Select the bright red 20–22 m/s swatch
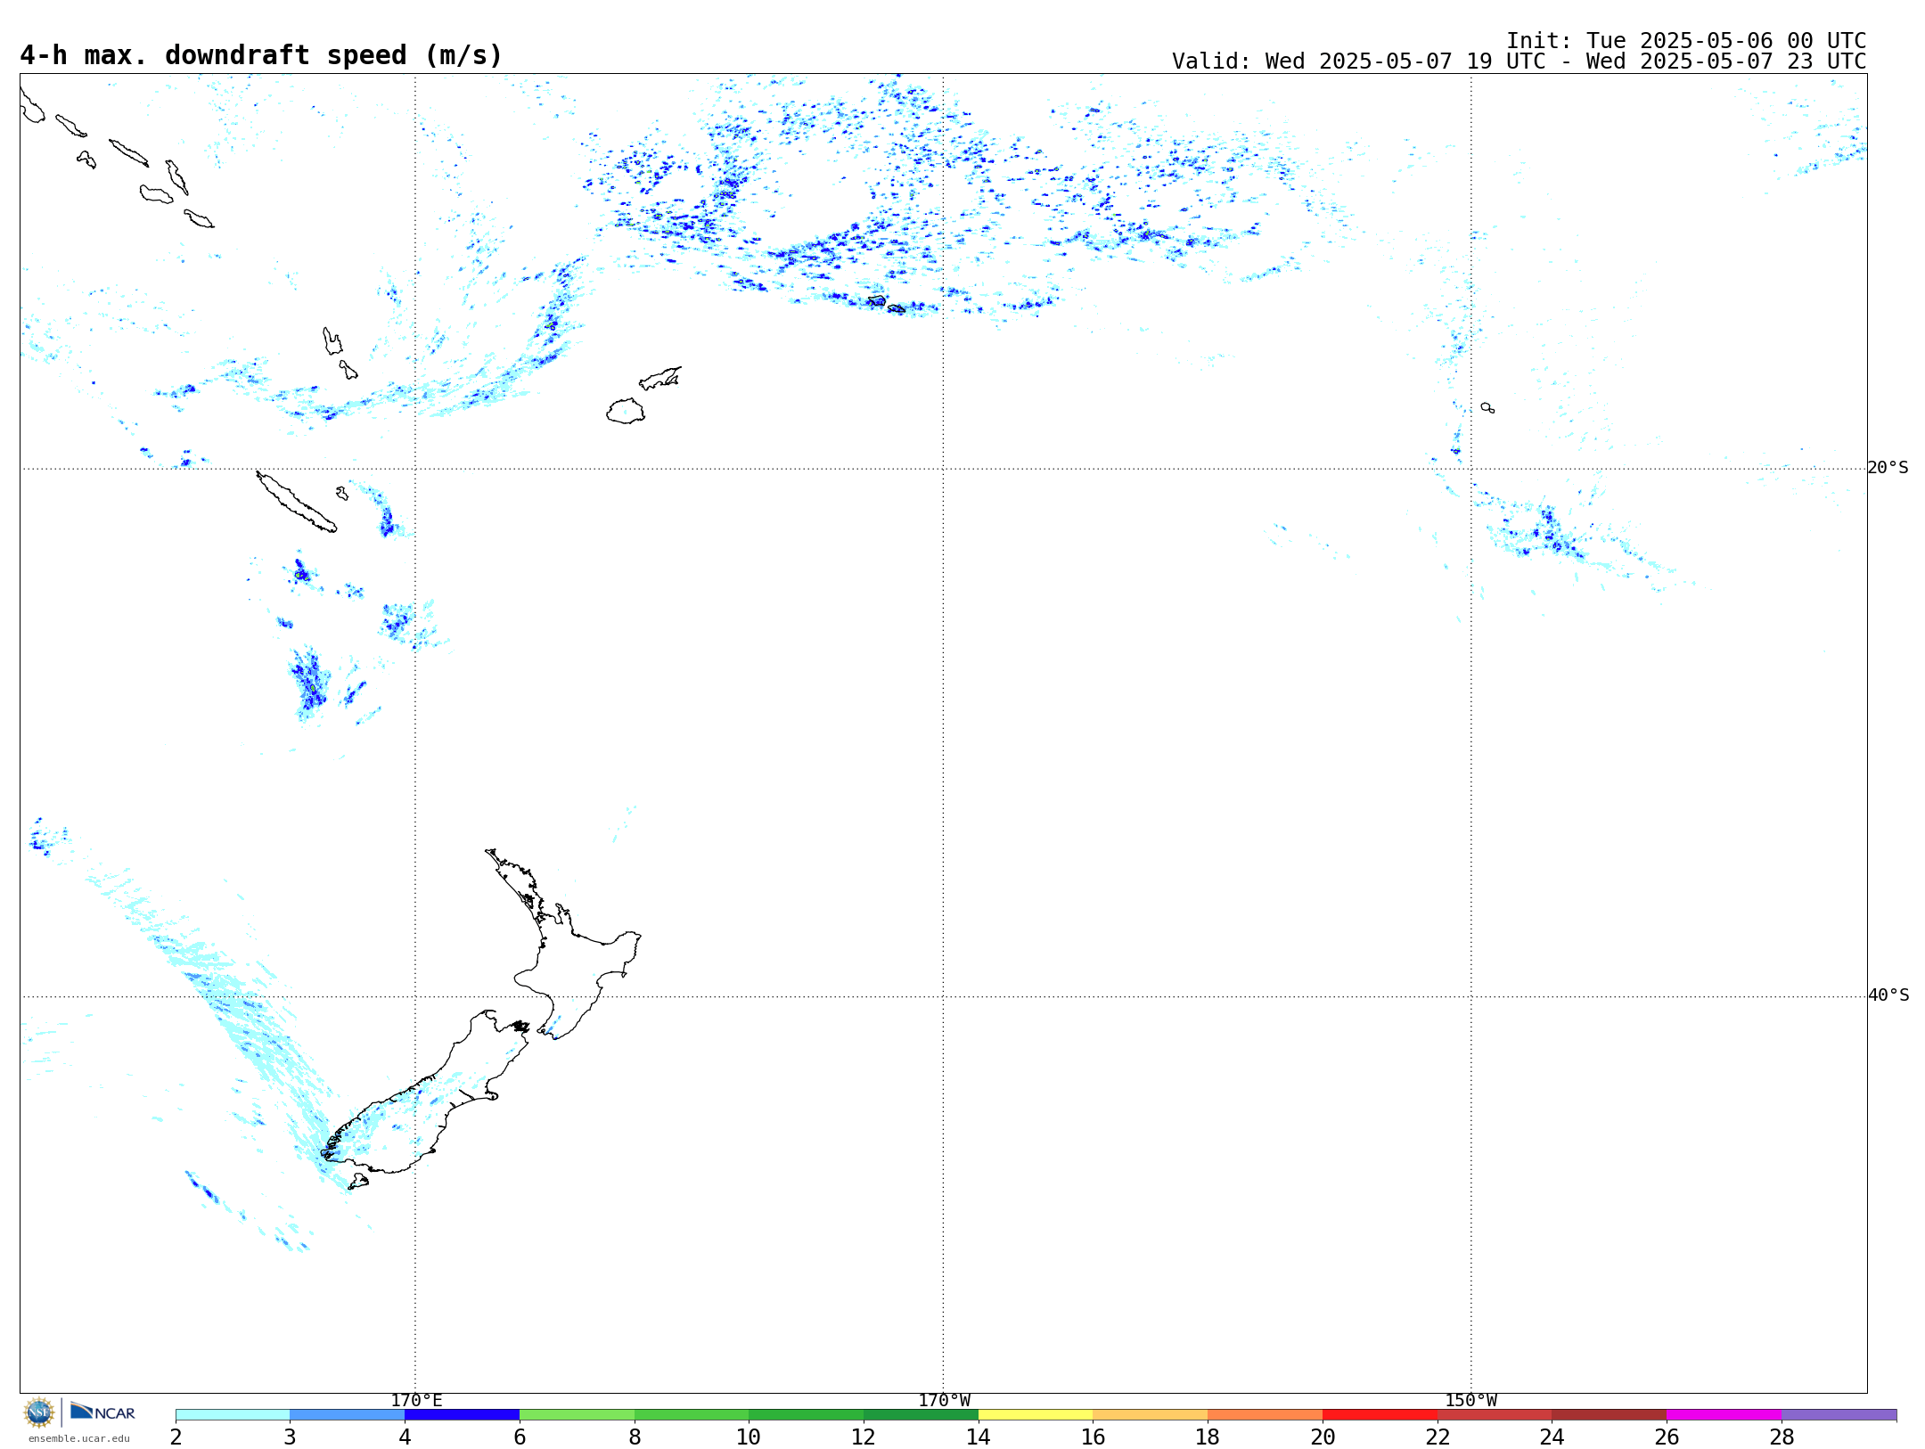This screenshot has width=1925, height=1449. (1380, 1415)
